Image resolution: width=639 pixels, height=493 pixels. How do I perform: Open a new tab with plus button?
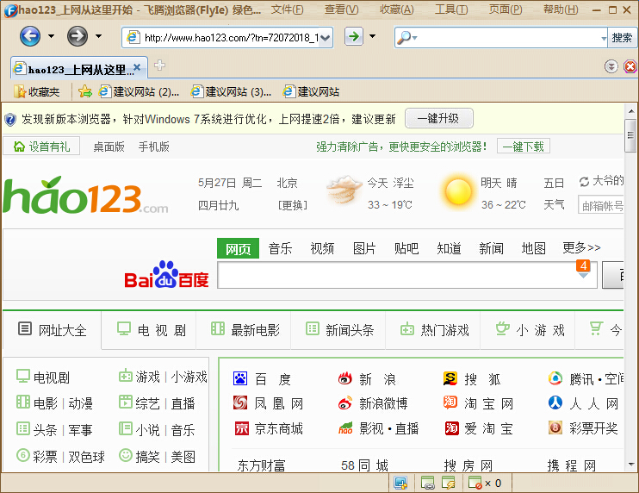pos(159,66)
